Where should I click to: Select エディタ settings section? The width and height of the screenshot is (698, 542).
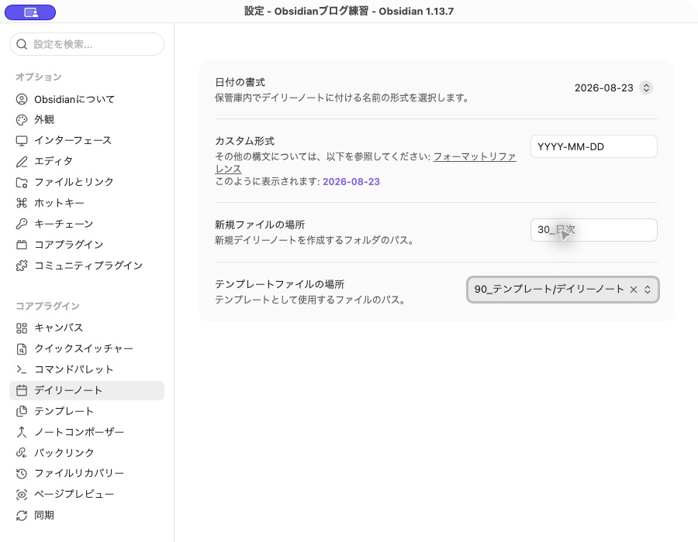87,162
